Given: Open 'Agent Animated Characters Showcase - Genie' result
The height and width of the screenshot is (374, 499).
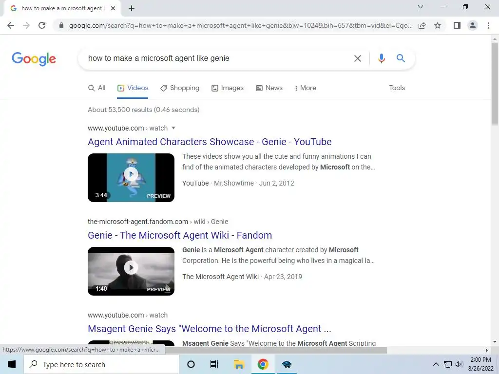Looking at the screenshot, I should (x=210, y=142).
